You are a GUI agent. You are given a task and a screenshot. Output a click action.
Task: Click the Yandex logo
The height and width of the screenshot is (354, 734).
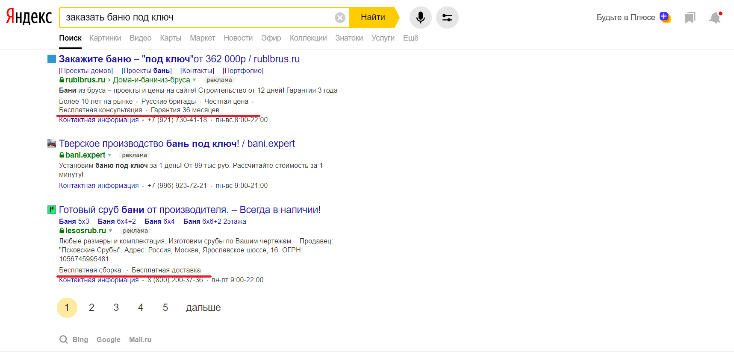coord(29,17)
